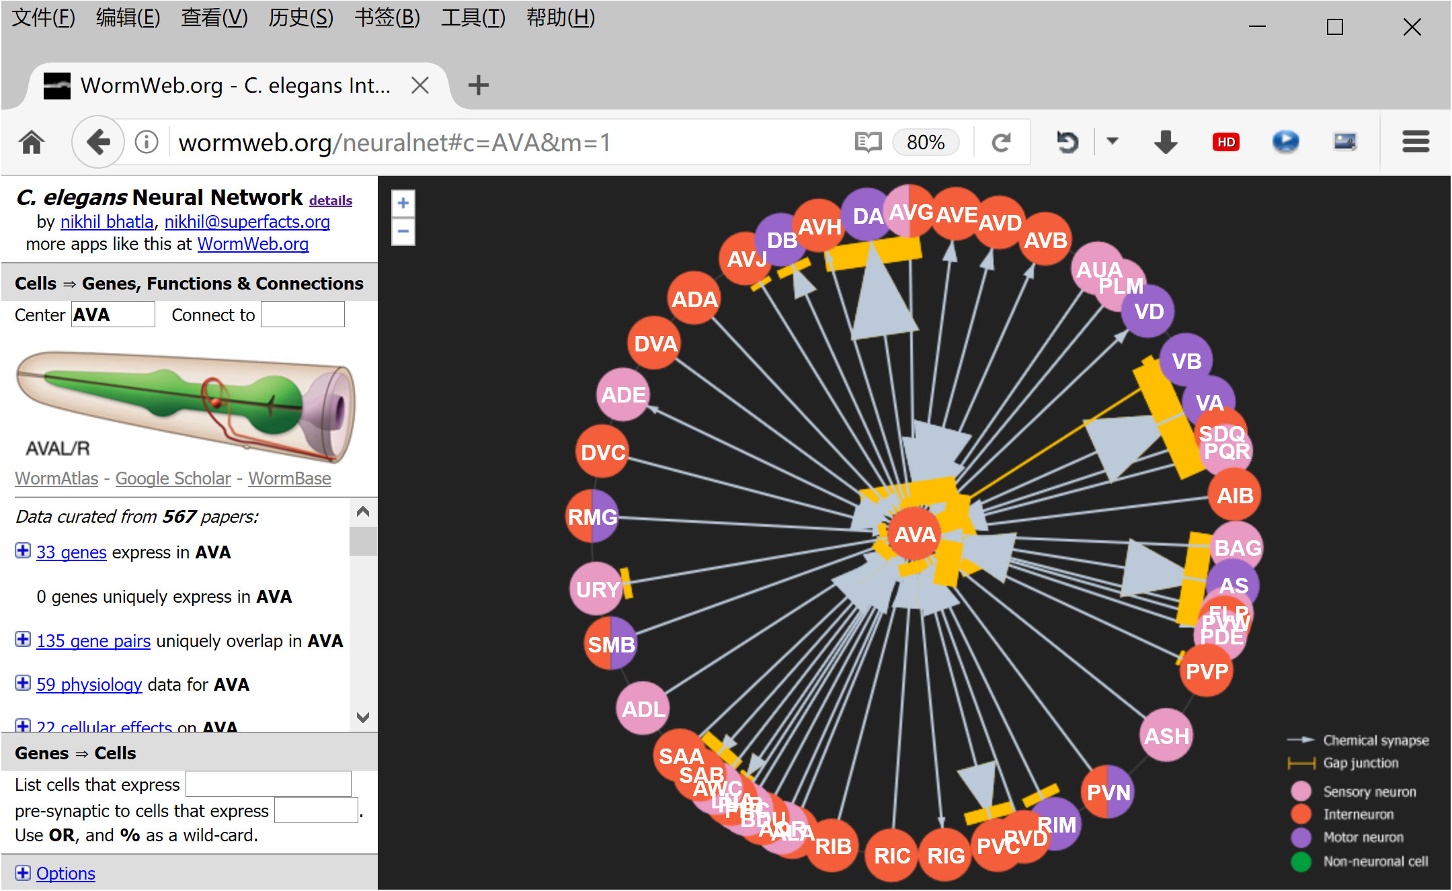Click the browser home icon
The width and height of the screenshot is (1452, 891).
pyautogui.click(x=32, y=142)
